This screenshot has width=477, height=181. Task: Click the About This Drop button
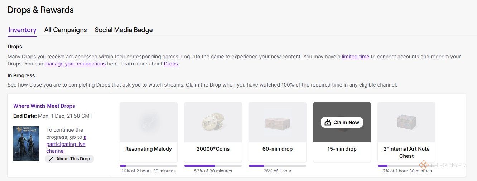69,159
